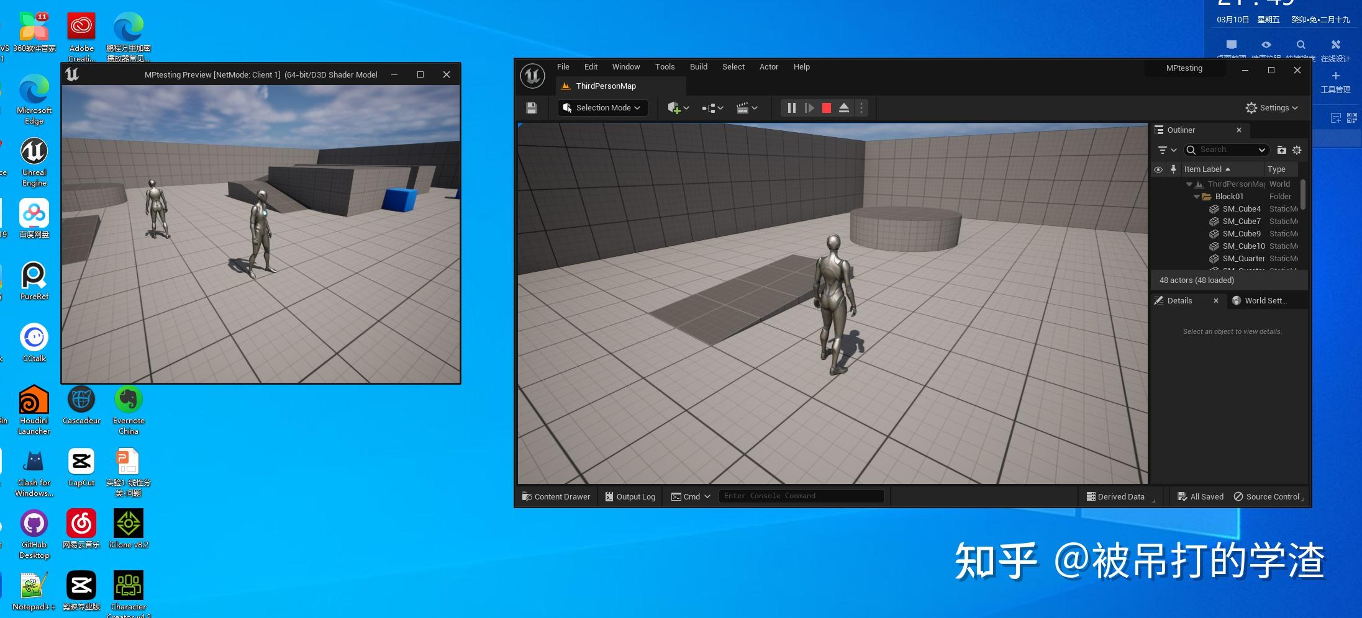Open the Content Drawer
Viewport: 1362px width, 618px height.
pyautogui.click(x=556, y=496)
